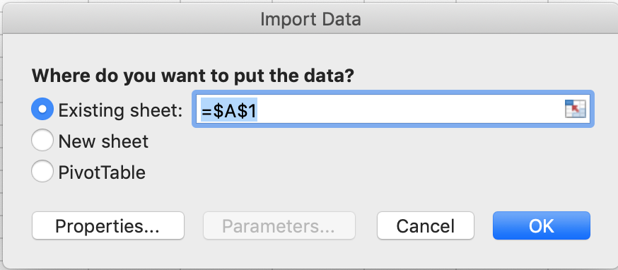Click the 'PivotTable' label text
This screenshot has width=618, height=270.
(102, 172)
